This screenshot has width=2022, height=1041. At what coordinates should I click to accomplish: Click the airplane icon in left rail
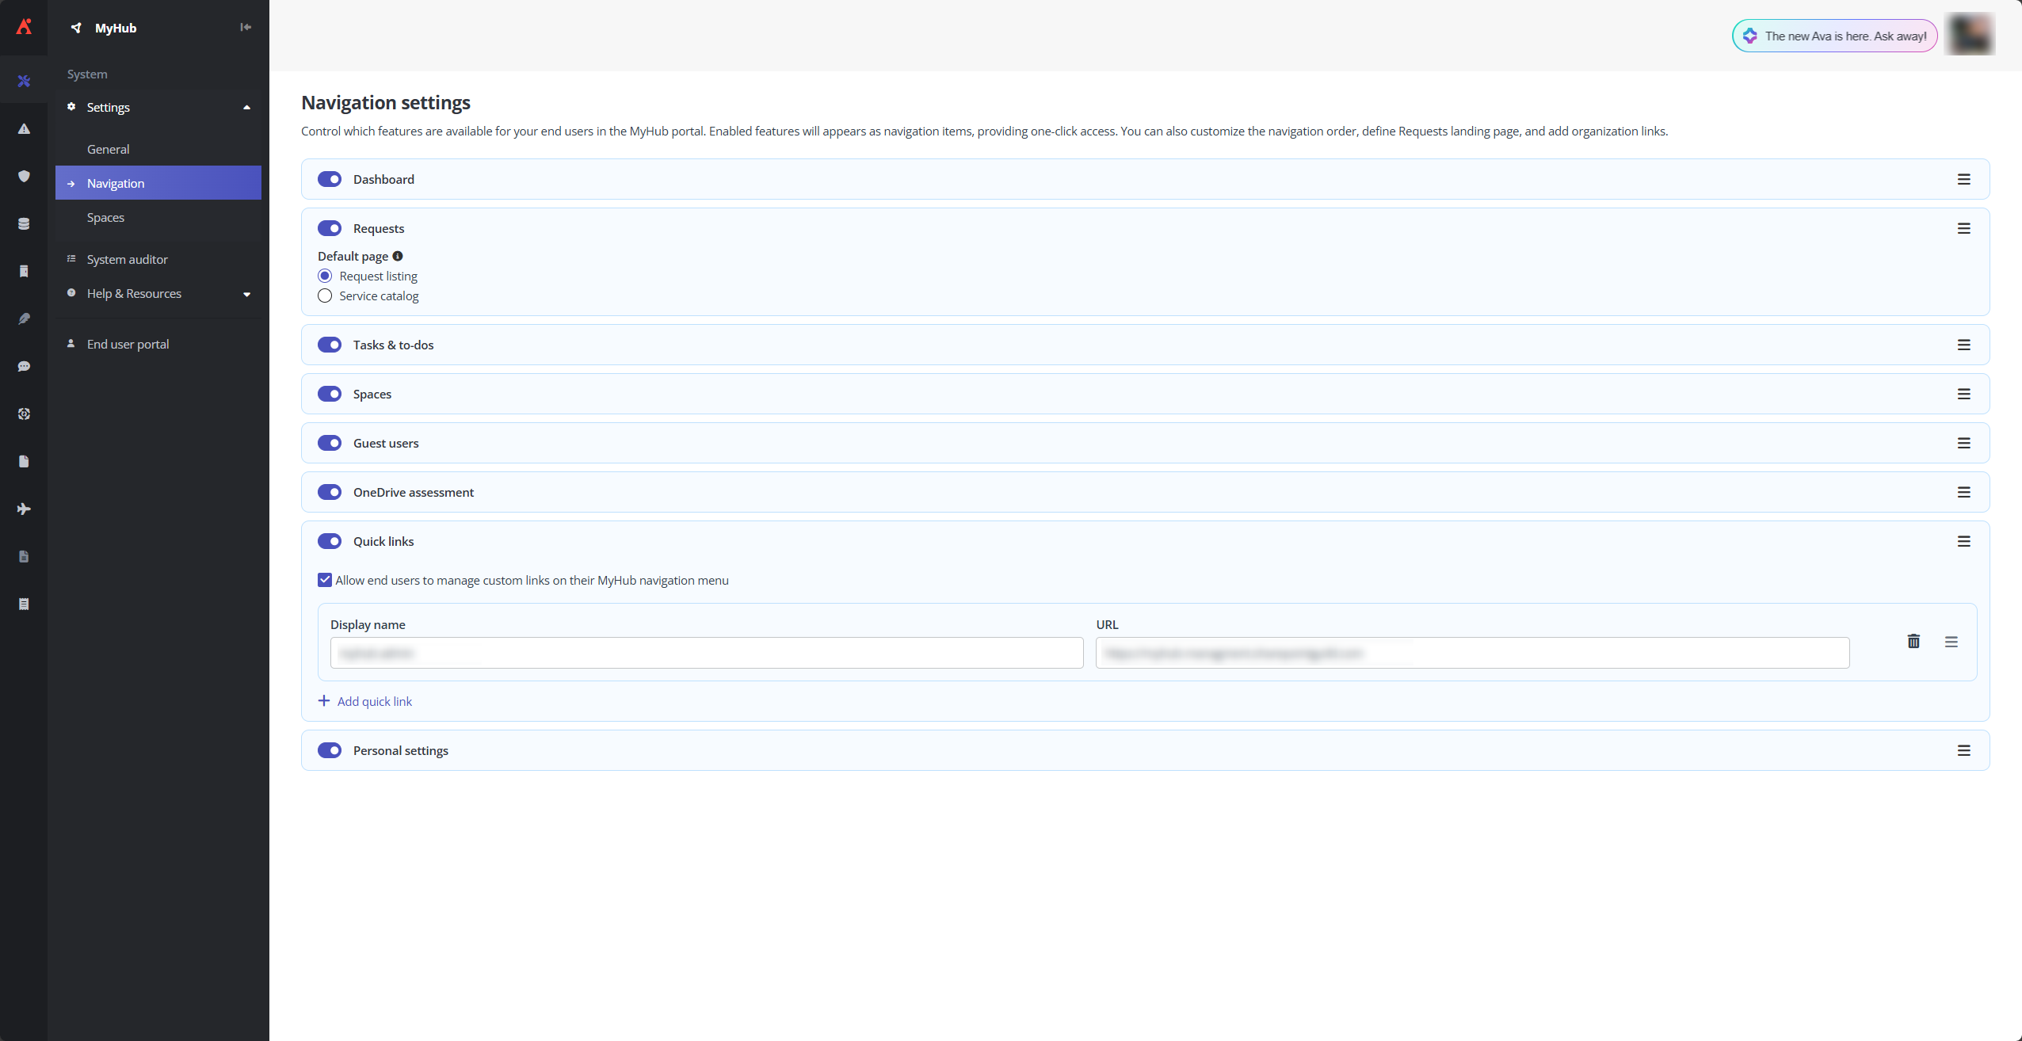[24, 509]
